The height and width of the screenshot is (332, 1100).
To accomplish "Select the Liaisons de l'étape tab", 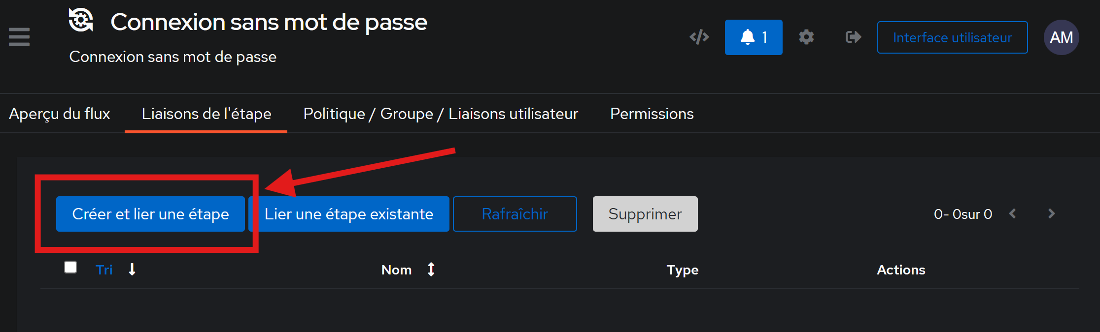I will tap(206, 114).
